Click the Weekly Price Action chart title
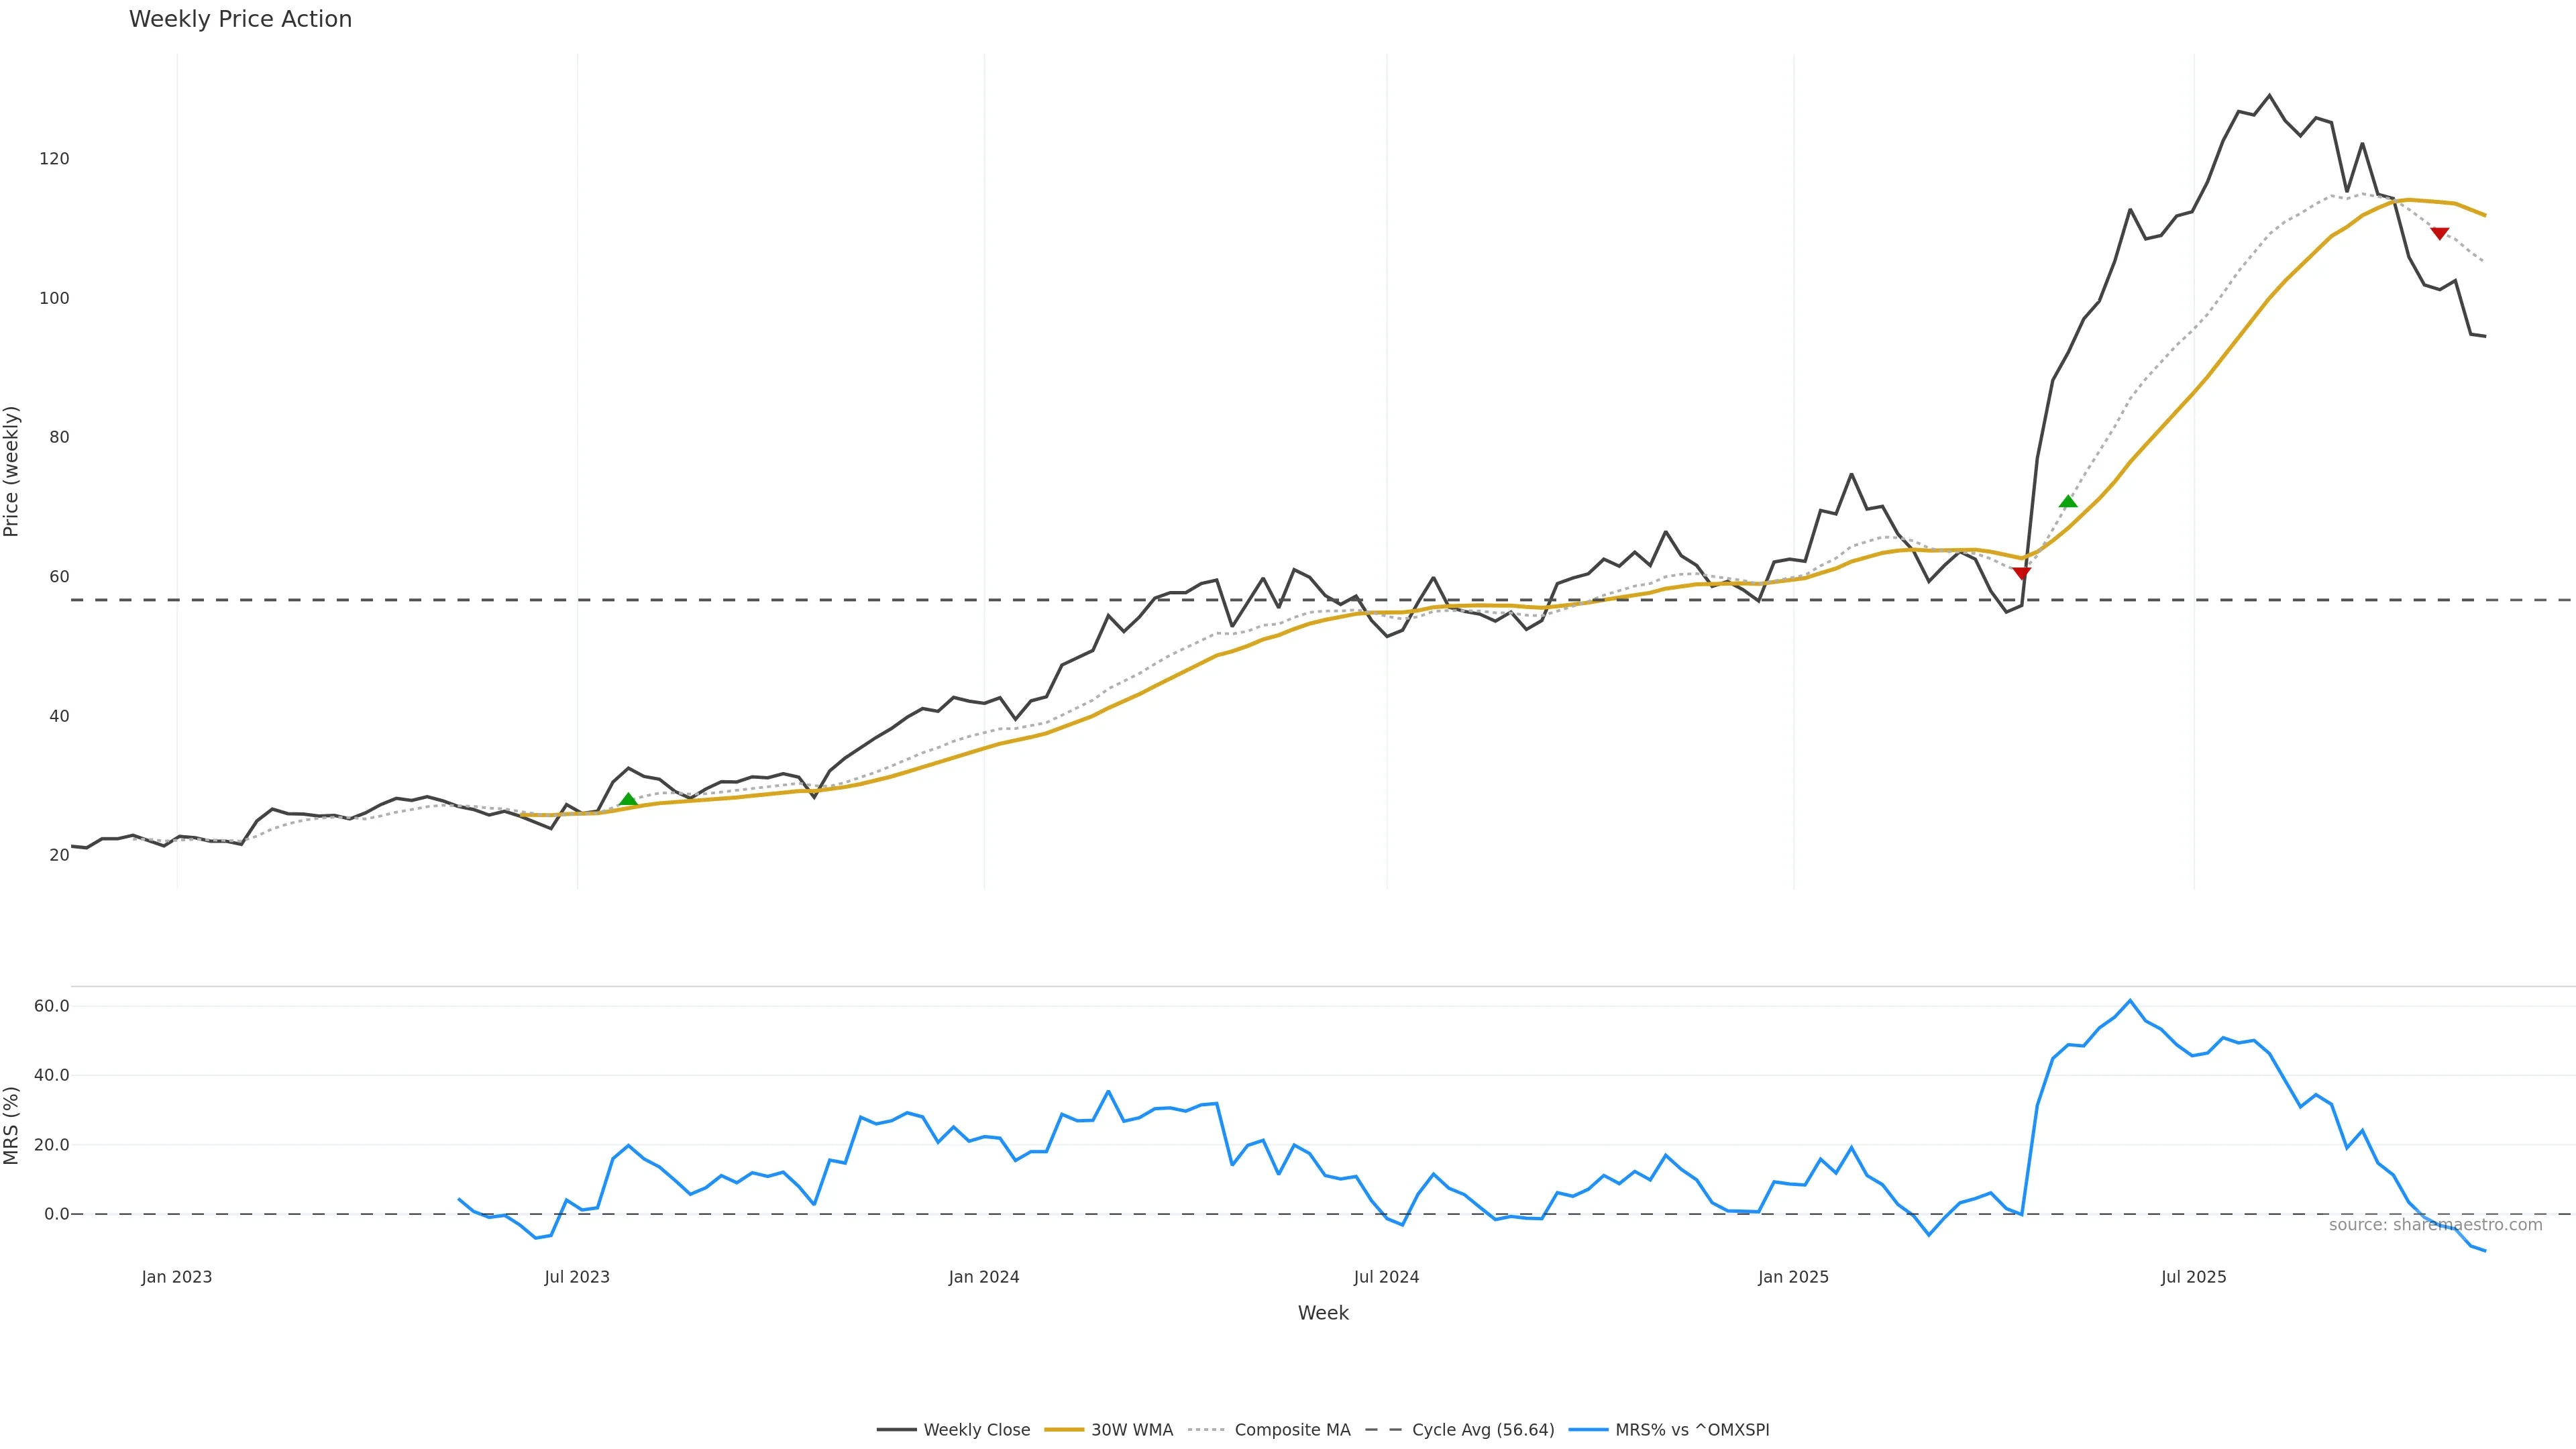The width and height of the screenshot is (2576, 1449). pos(240,19)
